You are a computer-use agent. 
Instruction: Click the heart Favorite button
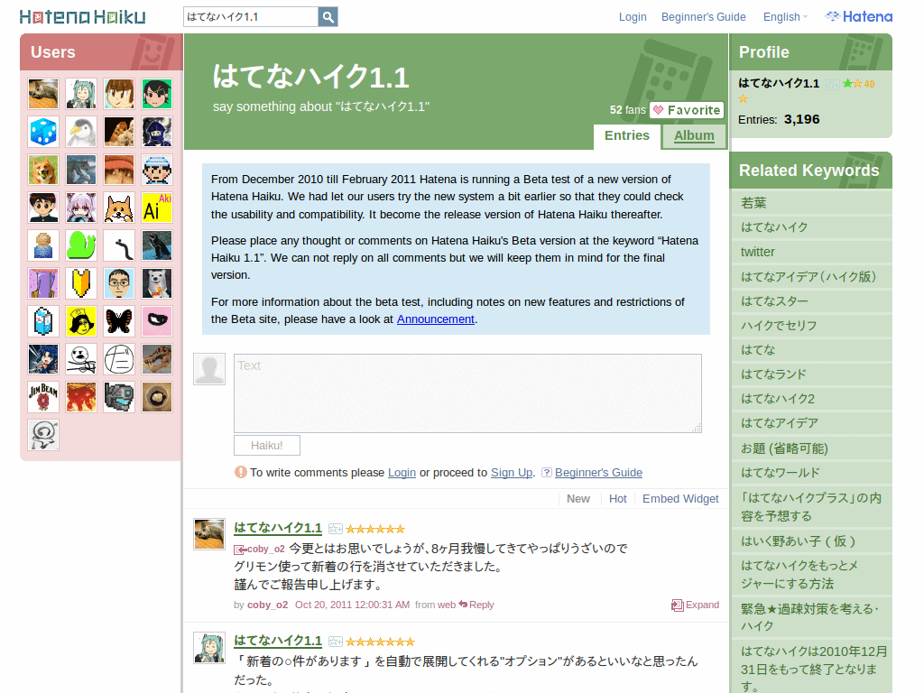687,110
